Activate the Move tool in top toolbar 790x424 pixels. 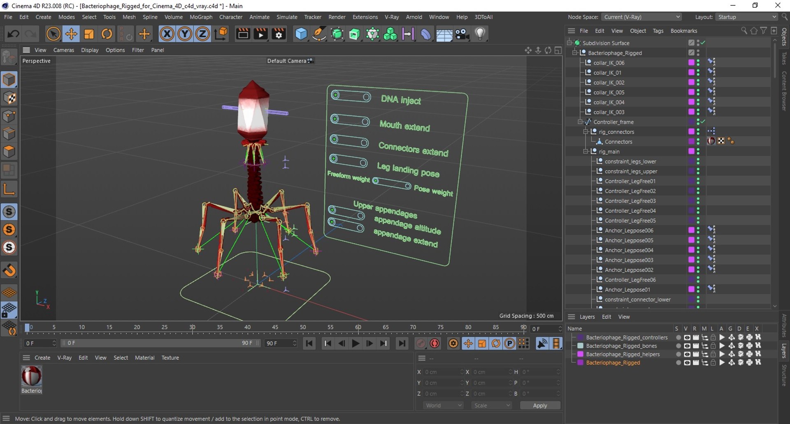click(x=71, y=34)
